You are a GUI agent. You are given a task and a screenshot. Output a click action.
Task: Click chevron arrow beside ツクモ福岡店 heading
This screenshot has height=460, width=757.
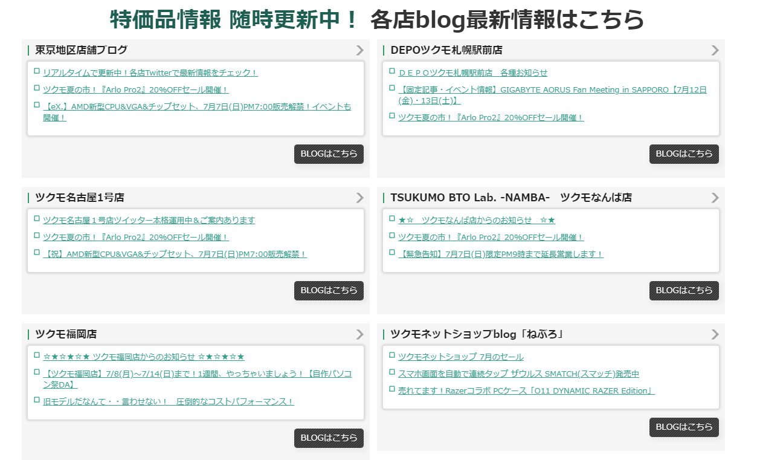(360, 334)
